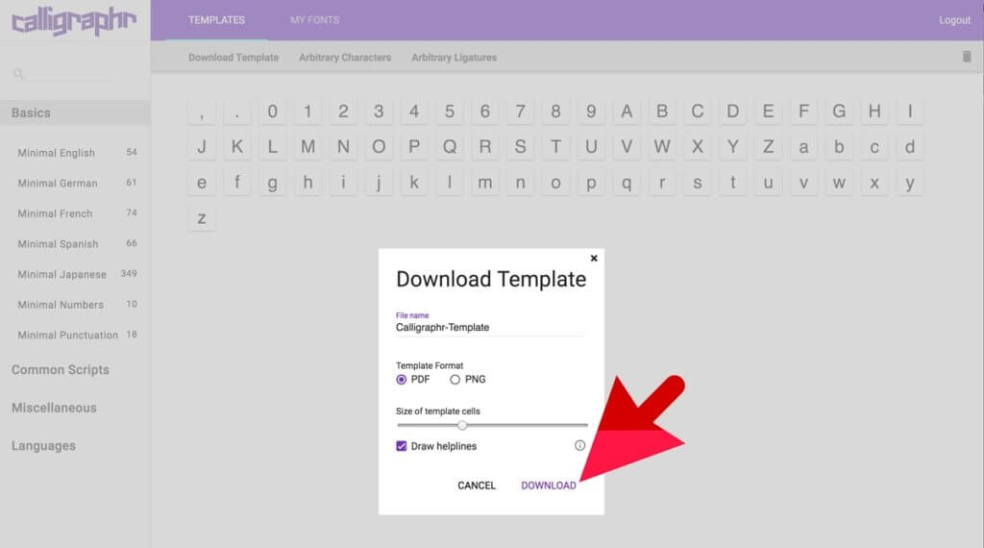Select PDF template format
The height and width of the screenshot is (548, 984).
[402, 379]
